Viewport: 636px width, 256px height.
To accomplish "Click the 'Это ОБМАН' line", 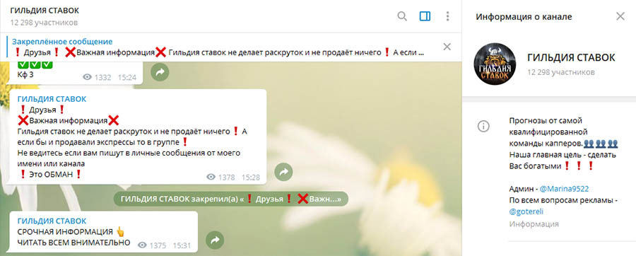I will 50,175.
